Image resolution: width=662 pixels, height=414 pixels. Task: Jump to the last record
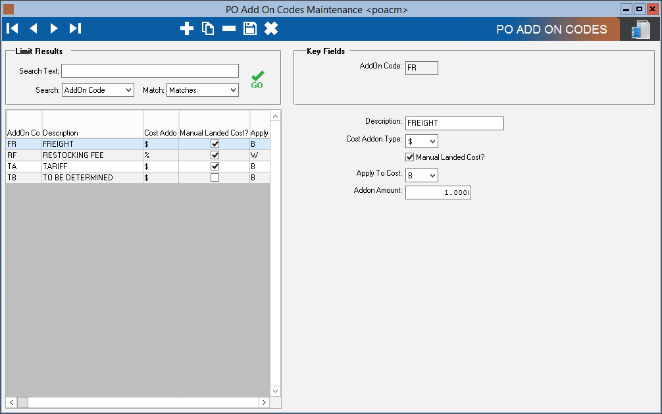coord(74,28)
